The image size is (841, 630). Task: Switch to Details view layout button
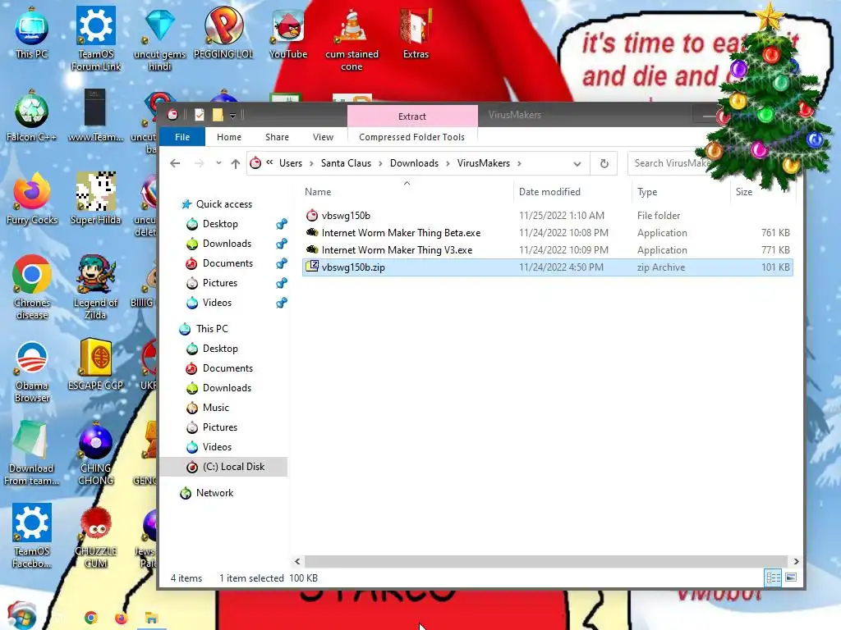[x=773, y=577]
